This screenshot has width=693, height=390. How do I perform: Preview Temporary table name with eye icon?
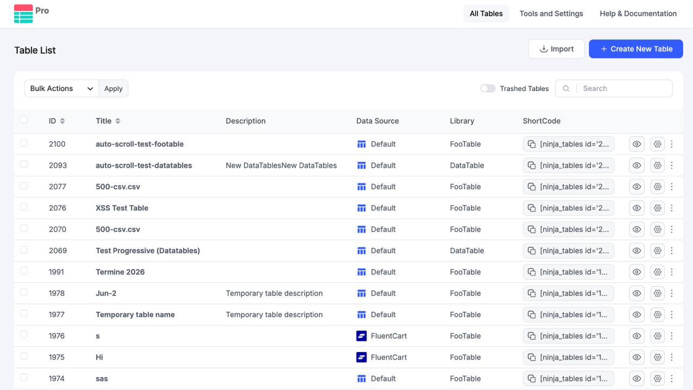click(637, 314)
